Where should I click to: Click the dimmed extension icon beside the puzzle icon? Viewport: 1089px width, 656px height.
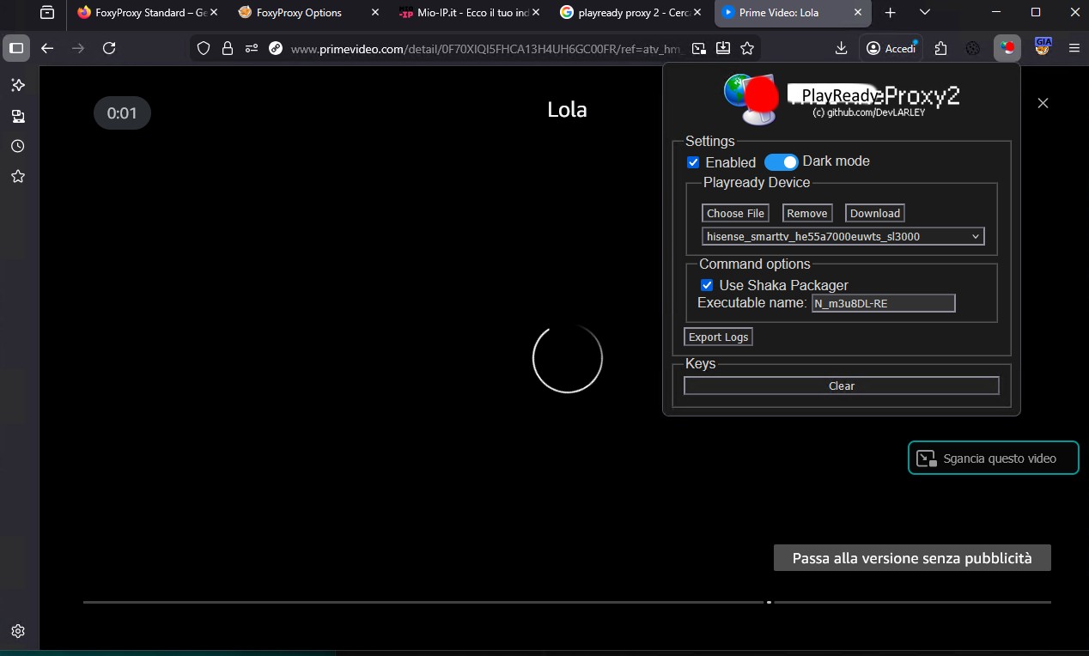point(973,48)
